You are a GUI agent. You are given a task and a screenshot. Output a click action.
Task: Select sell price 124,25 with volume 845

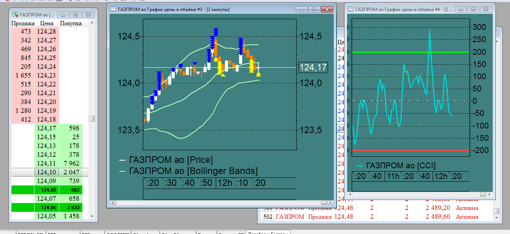tap(47, 58)
